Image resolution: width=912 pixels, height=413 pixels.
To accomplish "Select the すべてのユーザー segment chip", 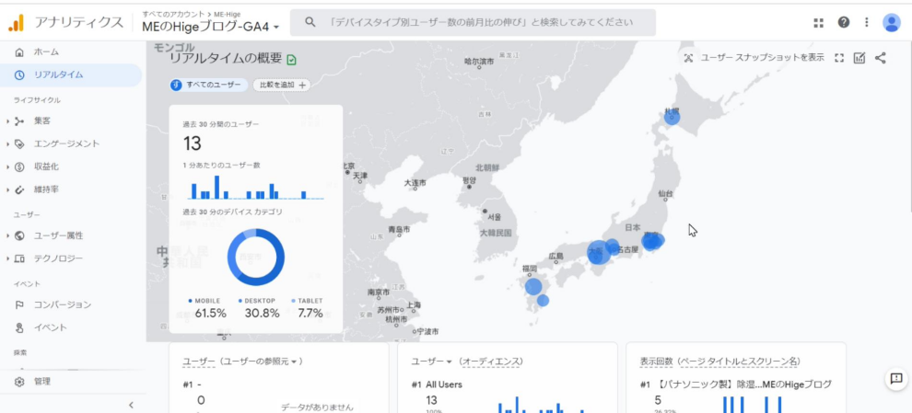I will 209,86.
